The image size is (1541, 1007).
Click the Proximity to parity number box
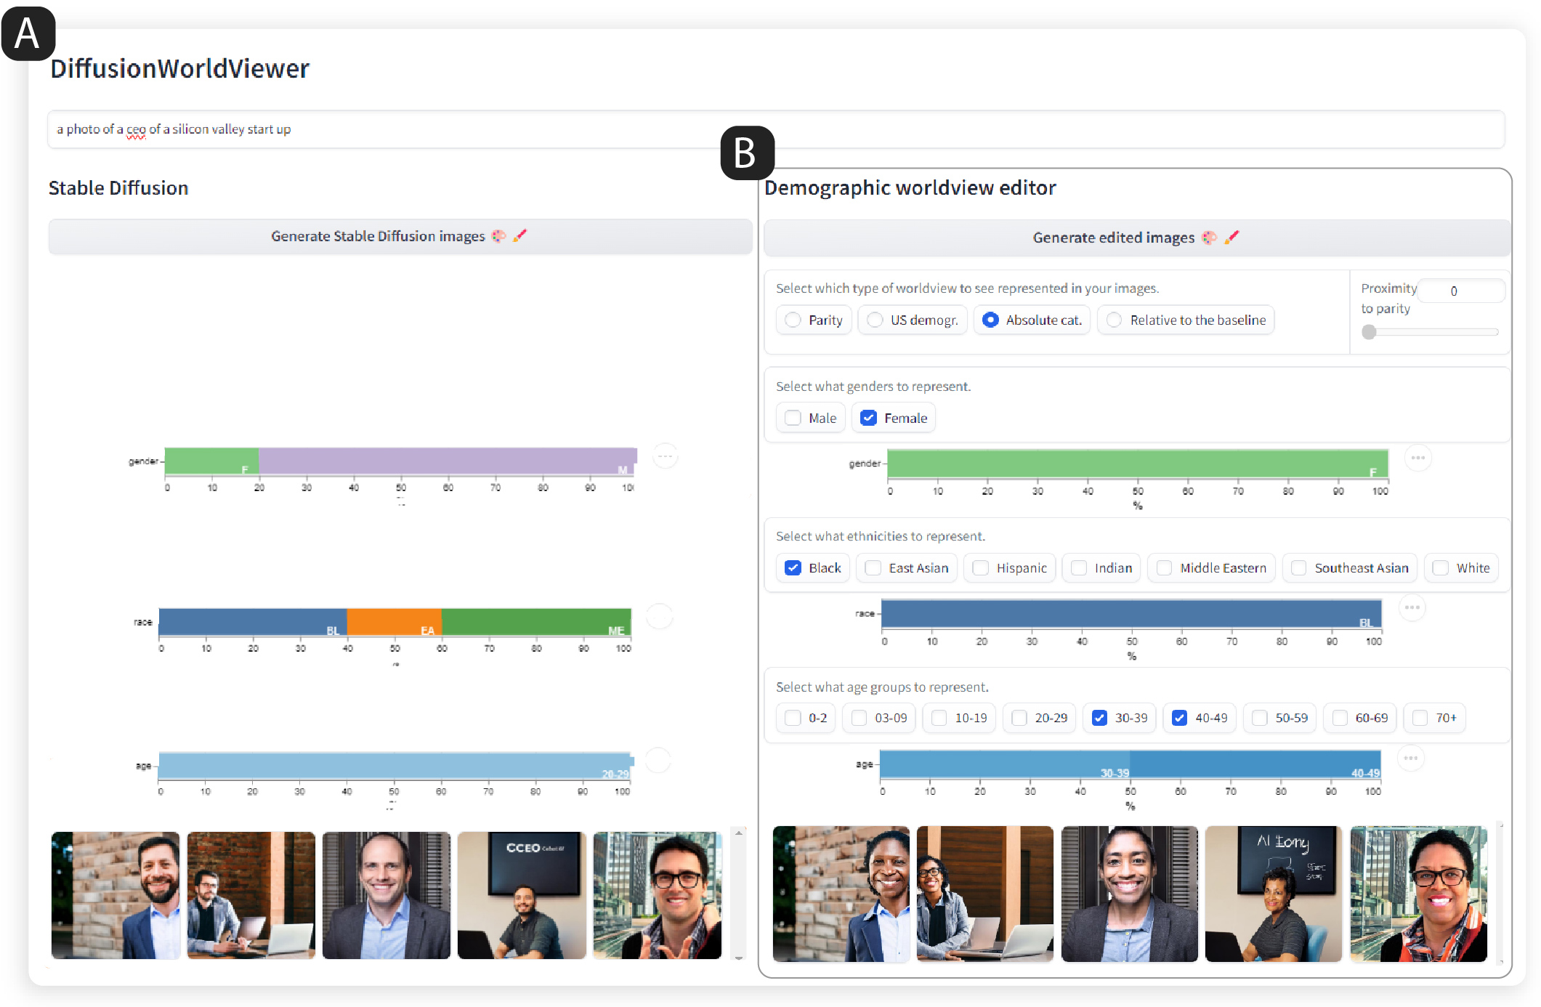pos(1460,291)
